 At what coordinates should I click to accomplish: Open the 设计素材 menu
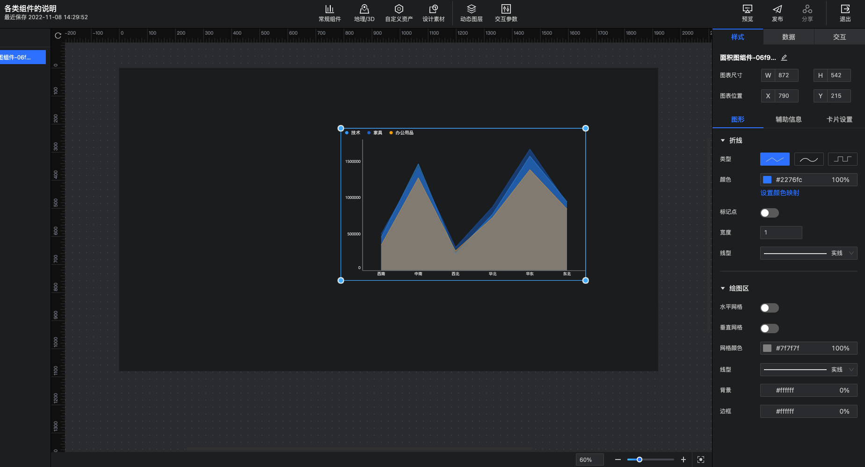point(433,13)
